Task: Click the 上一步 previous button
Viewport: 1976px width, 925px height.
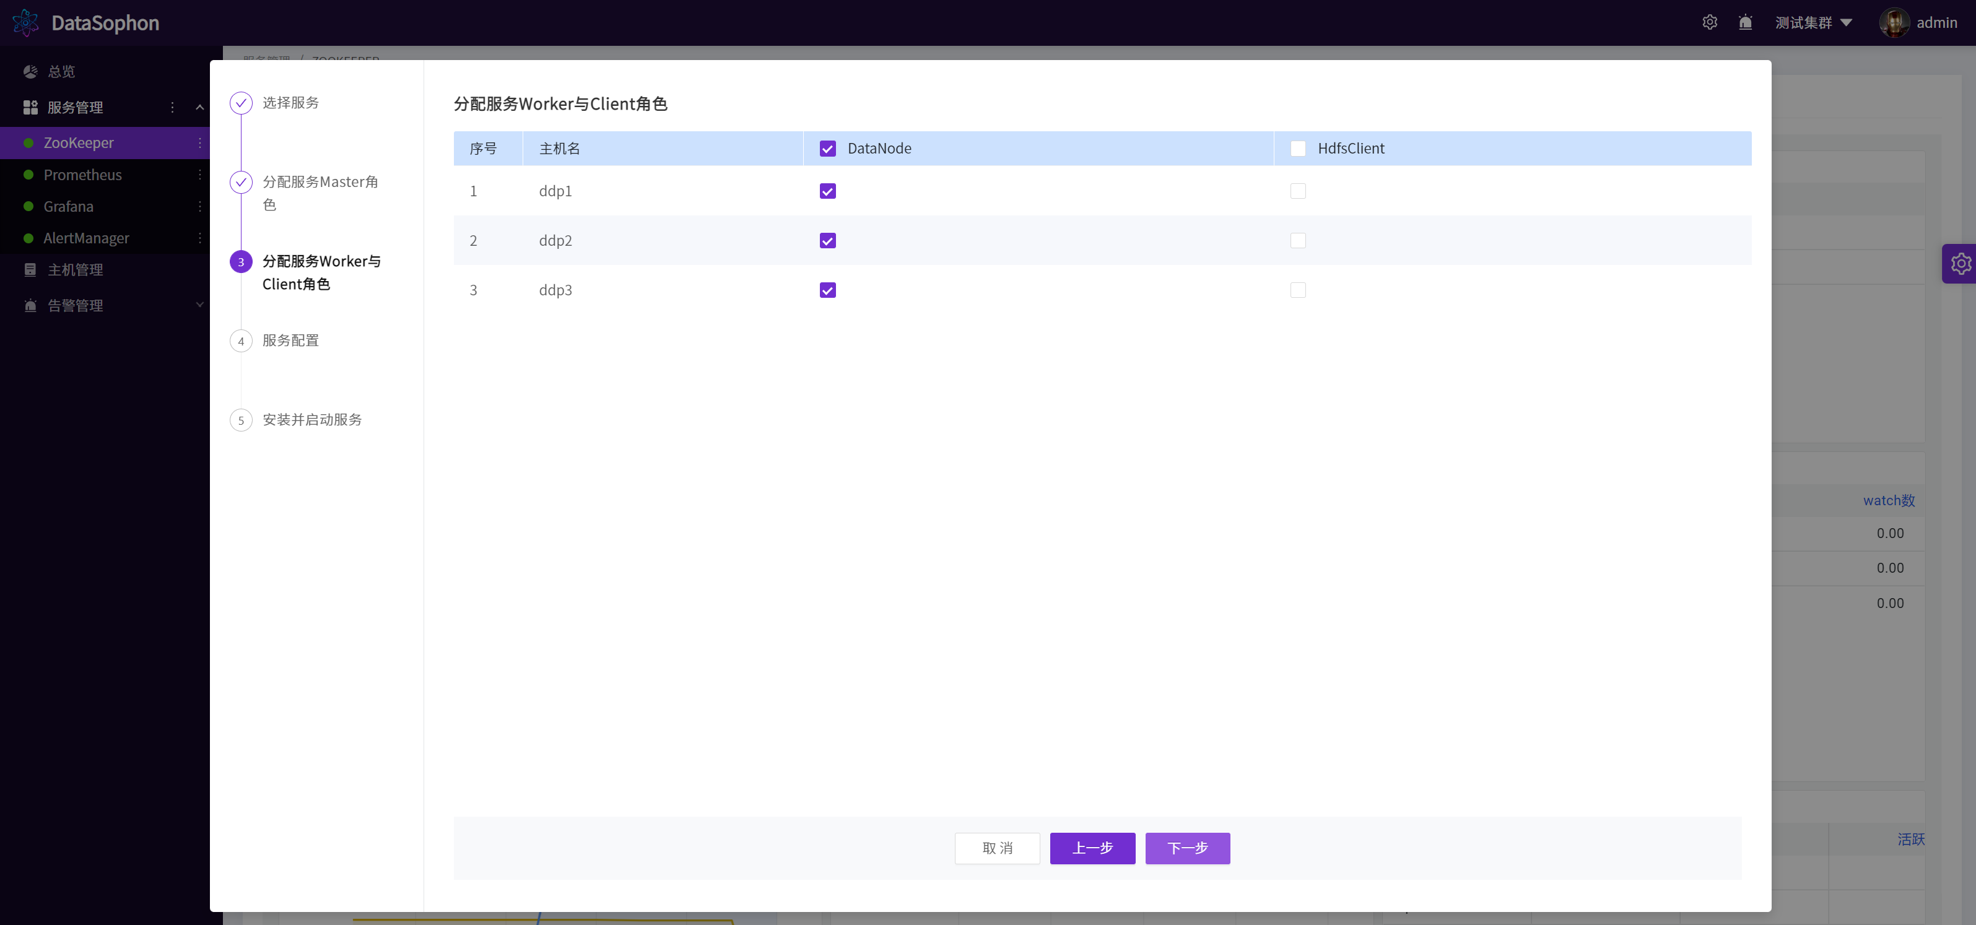Action: tap(1092, 848)
